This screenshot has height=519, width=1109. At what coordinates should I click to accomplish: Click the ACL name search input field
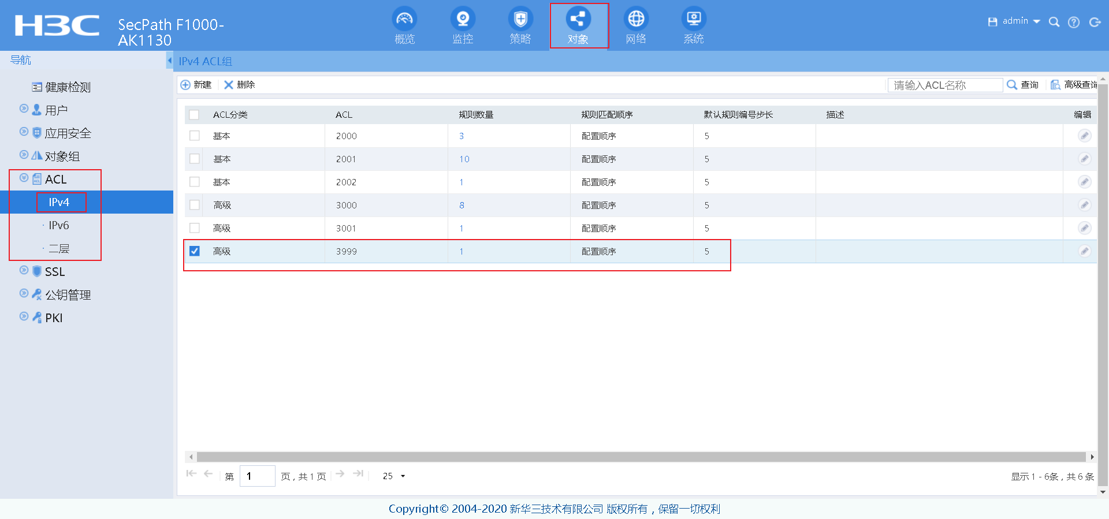coord(945,85)
